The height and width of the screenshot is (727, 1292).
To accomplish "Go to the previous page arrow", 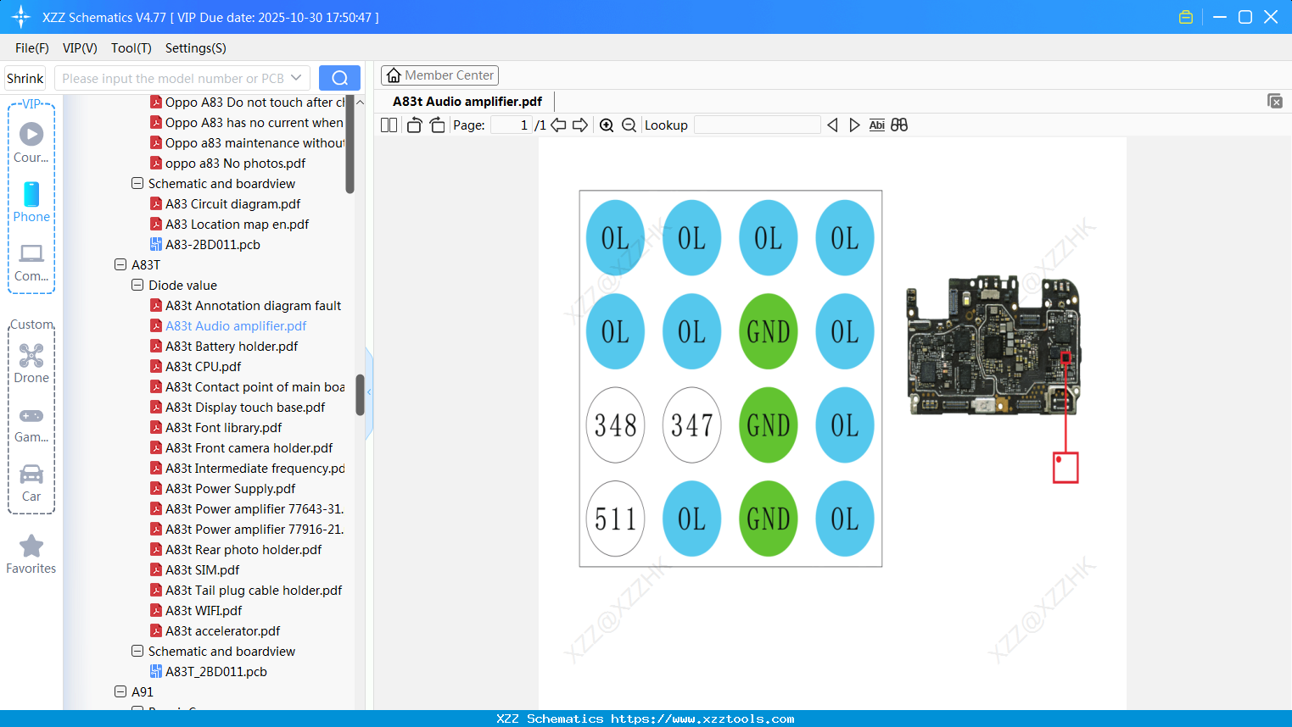I will [558, 125].
